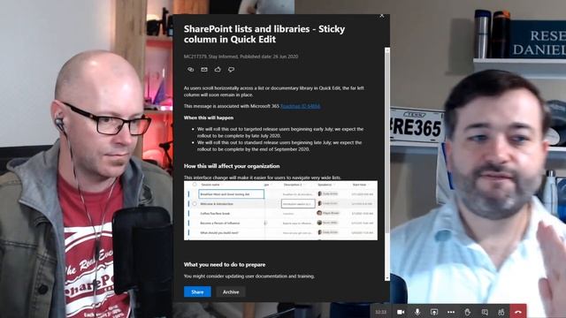Dislike the message with the thumbs-down icon

point(231,69)
